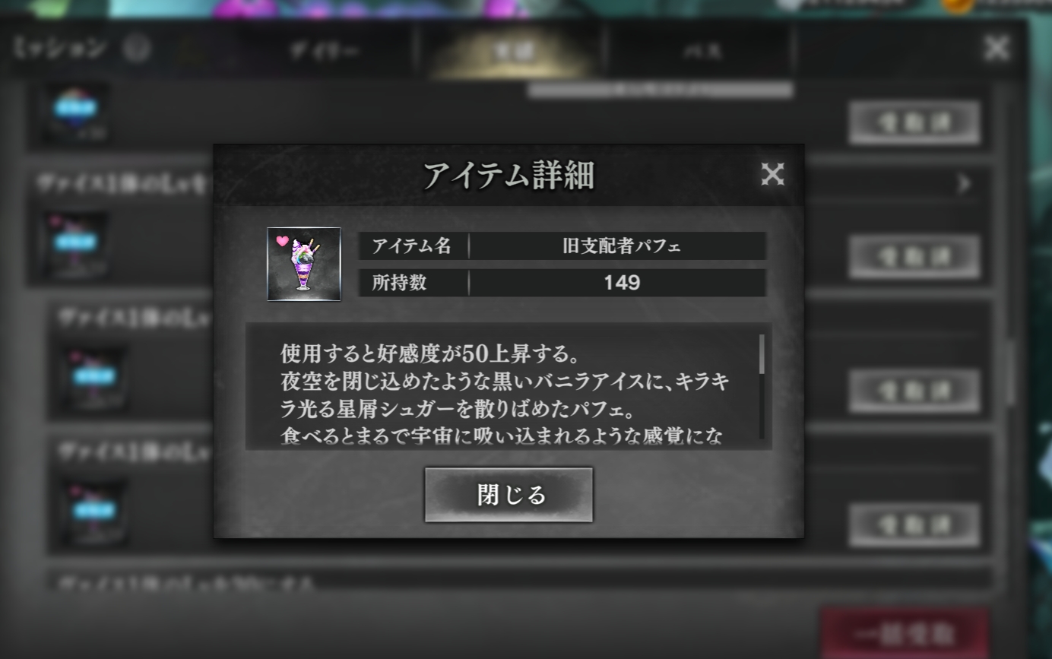Click the item description scrollbar thumb
The image size is (1052, 659).
point(762,354)
